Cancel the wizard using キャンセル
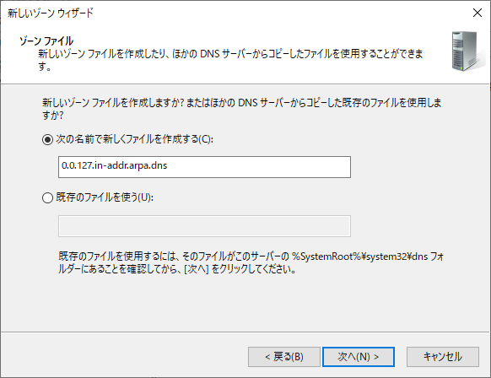 tap(443, 357)
